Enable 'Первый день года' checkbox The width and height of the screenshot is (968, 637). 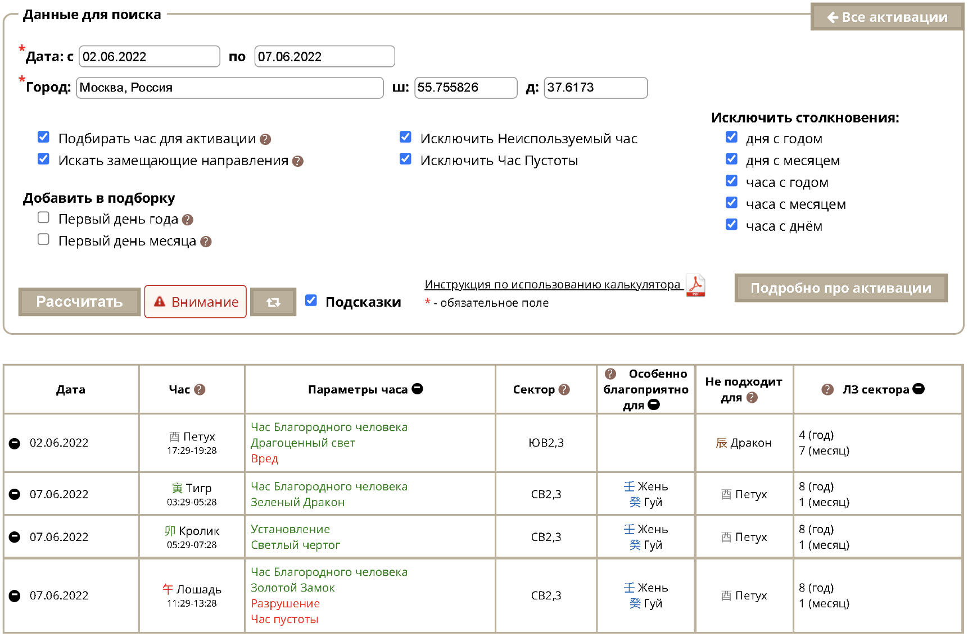pyautogui.click(x=43, y=217)
